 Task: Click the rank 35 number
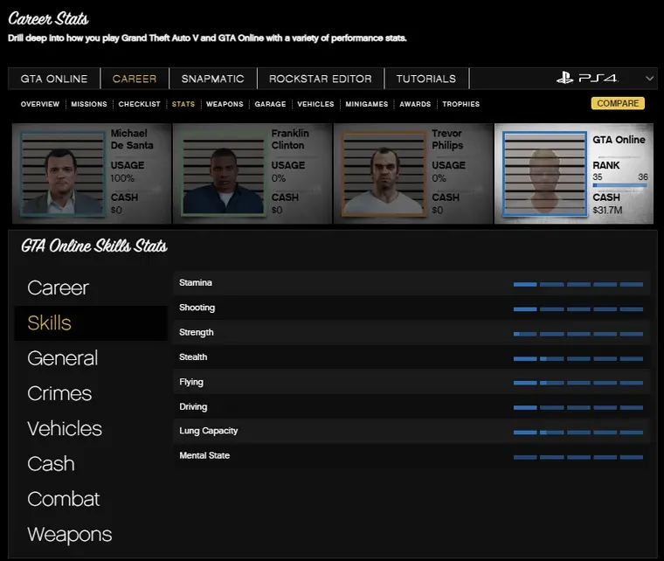[x=597, y=177]
